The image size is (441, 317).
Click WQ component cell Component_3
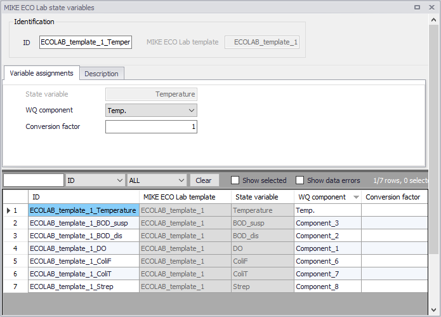coord(327,223)
